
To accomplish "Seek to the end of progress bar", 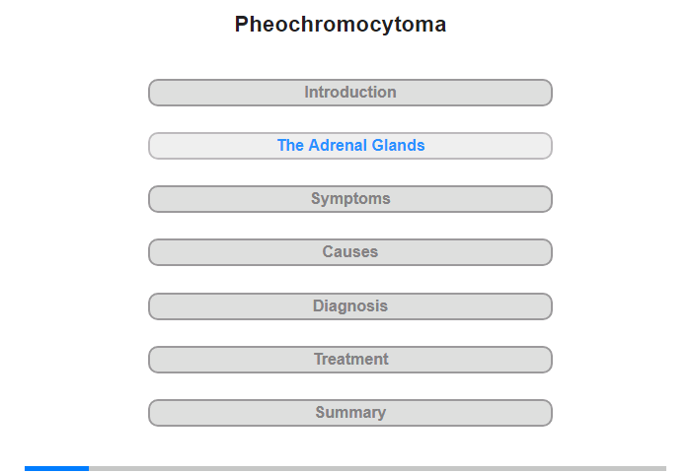I will tap(664, 469).
